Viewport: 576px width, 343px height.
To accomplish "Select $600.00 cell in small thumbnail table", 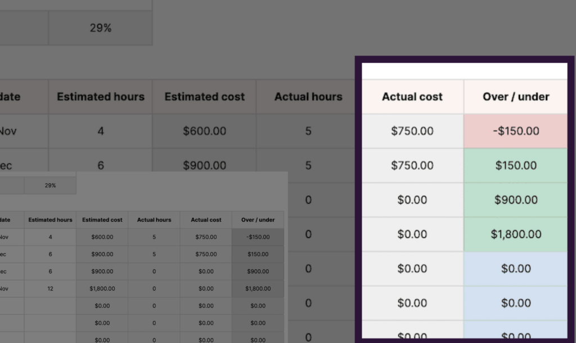I will pyautogui.click(x=102, y=237).
